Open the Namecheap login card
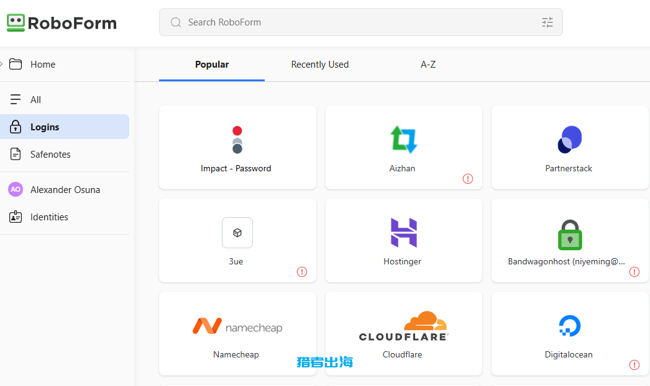650x386 pixels. (x=237, y=333)
